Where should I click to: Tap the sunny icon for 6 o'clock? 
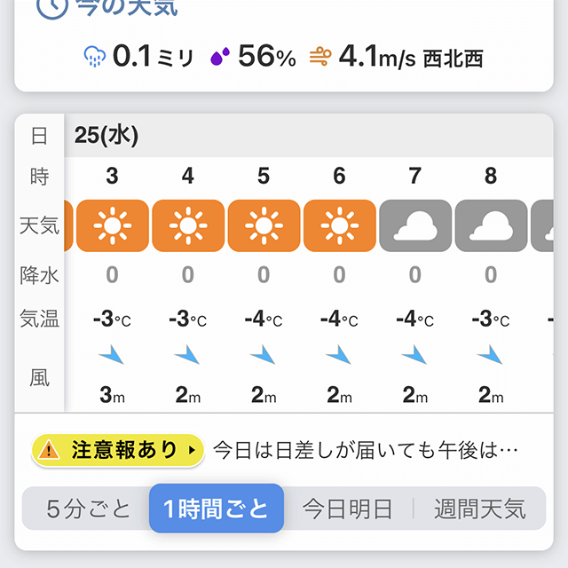pyautogui.click(x=339, y=225)
